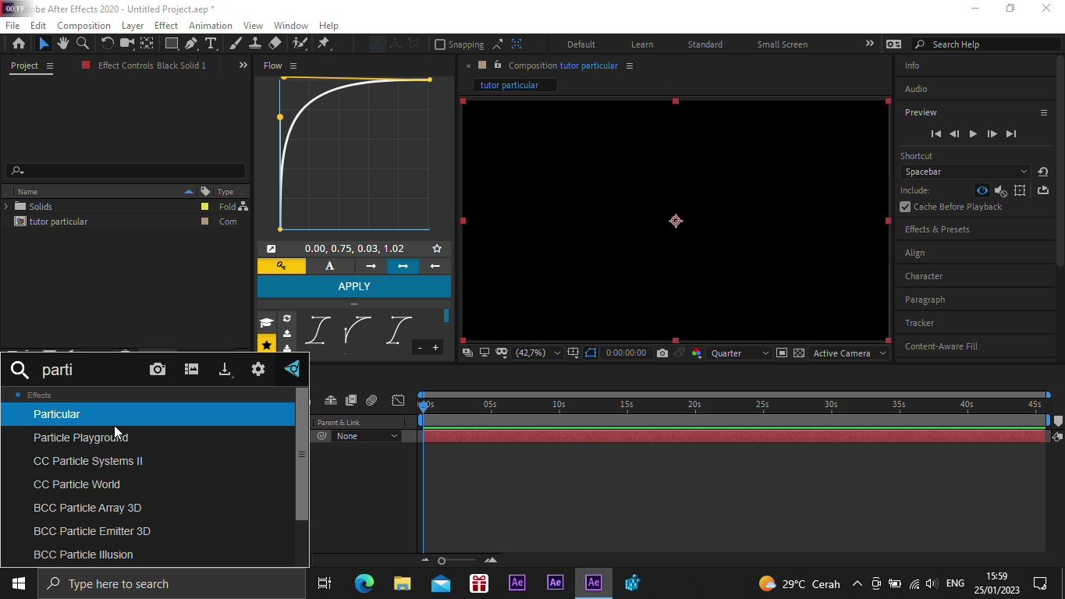1065x599 pixels.
Task: Click the download icon in search popup
Action: point(225,370)
